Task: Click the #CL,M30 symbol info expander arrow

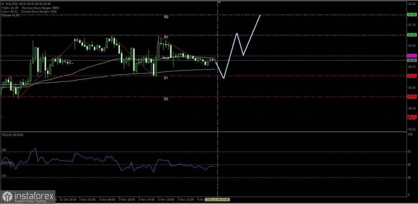Action: tap(3, 4)
